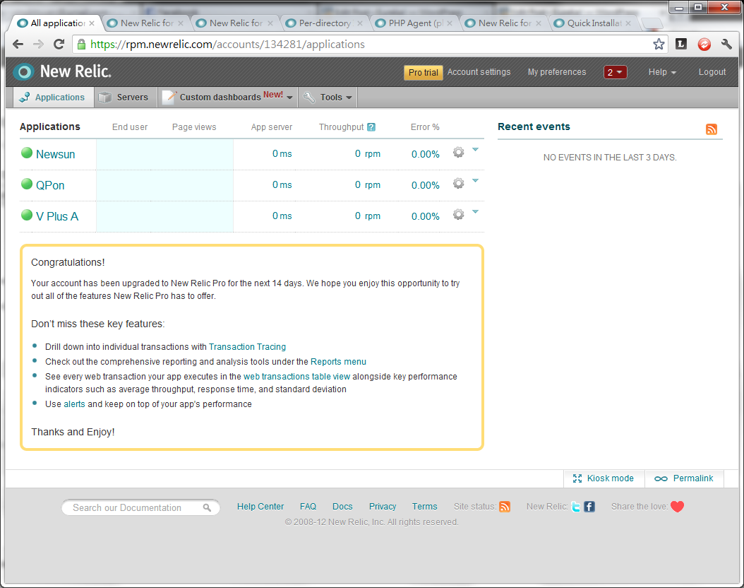Image resolution: width=744 pixels, height=588 pixels.
Task: Click the Site status RSS icon
Action: tap(505, 507)
